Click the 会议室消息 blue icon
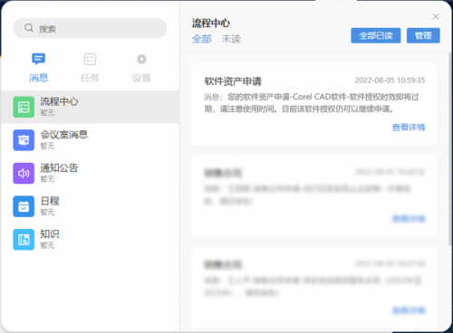This screenshot has height=333, width=453. pos(24,140)
